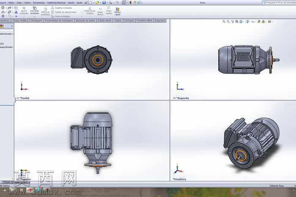The height and width of the screenshot is (197, 296).
Task: Expand the Circle tool dropdown arrow
Action: click(x=6, y=8)
